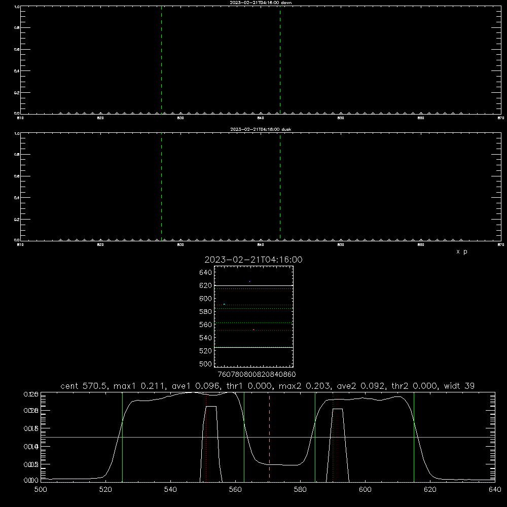Click the 'max2 0.203' value in bottom title
Viewport: 507px width, 507px height.
point(304,386)
